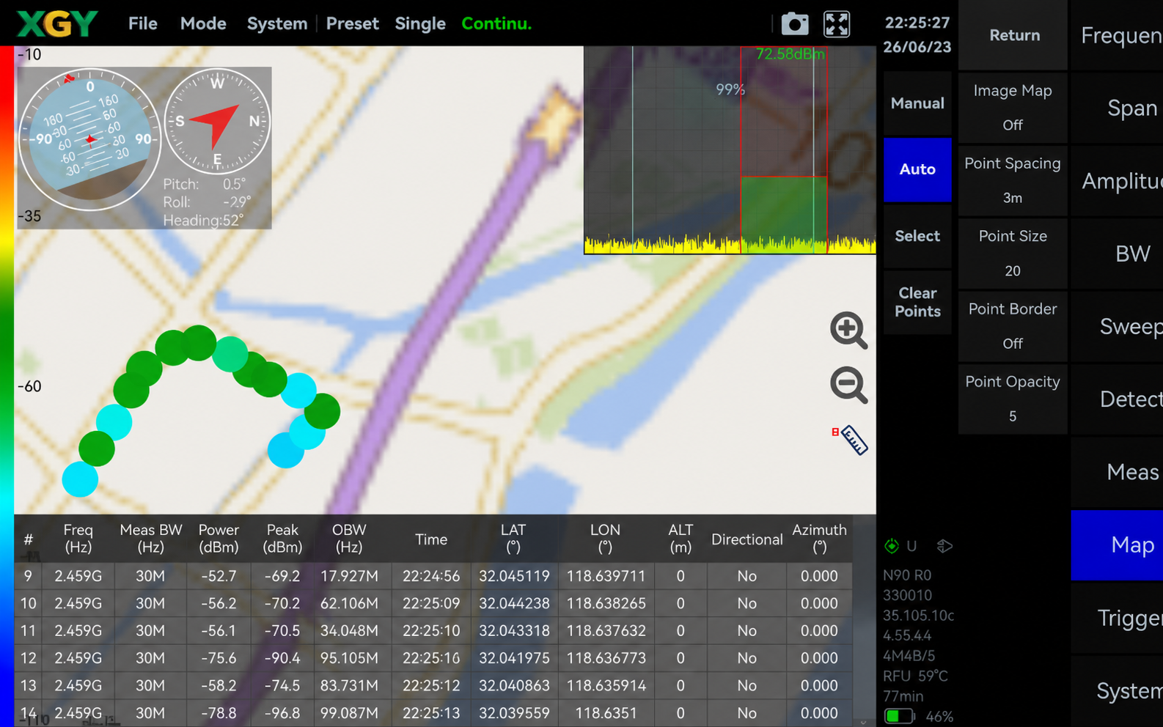This screenshot has width=1163, height=727.
Task: Click the OBW (Hz) column header
Action: pos(349,539)
